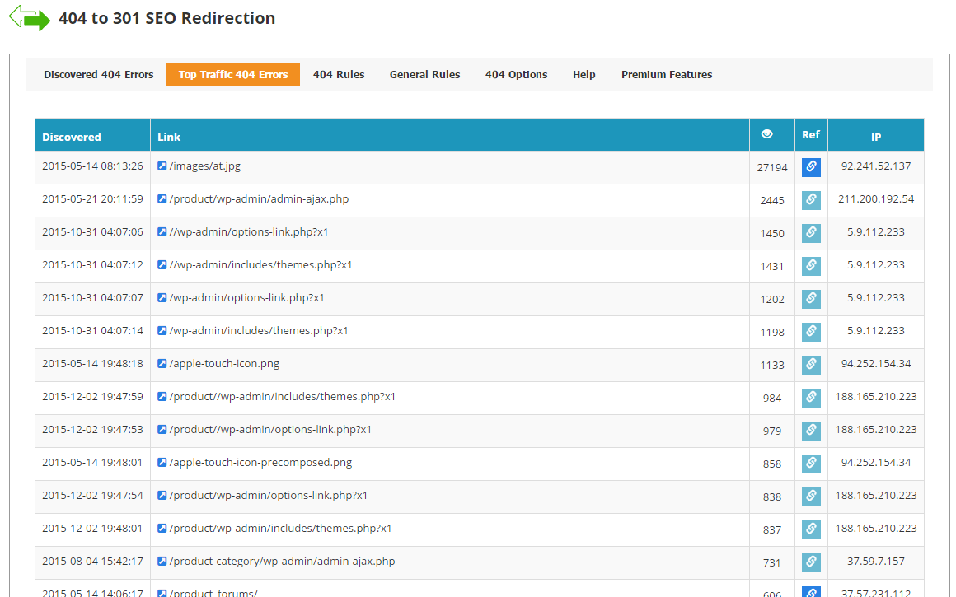This screenshot has height=597, width=956.
Task: Click external link icon beside /images/at.jpg
Action: [x=162, y=166]
